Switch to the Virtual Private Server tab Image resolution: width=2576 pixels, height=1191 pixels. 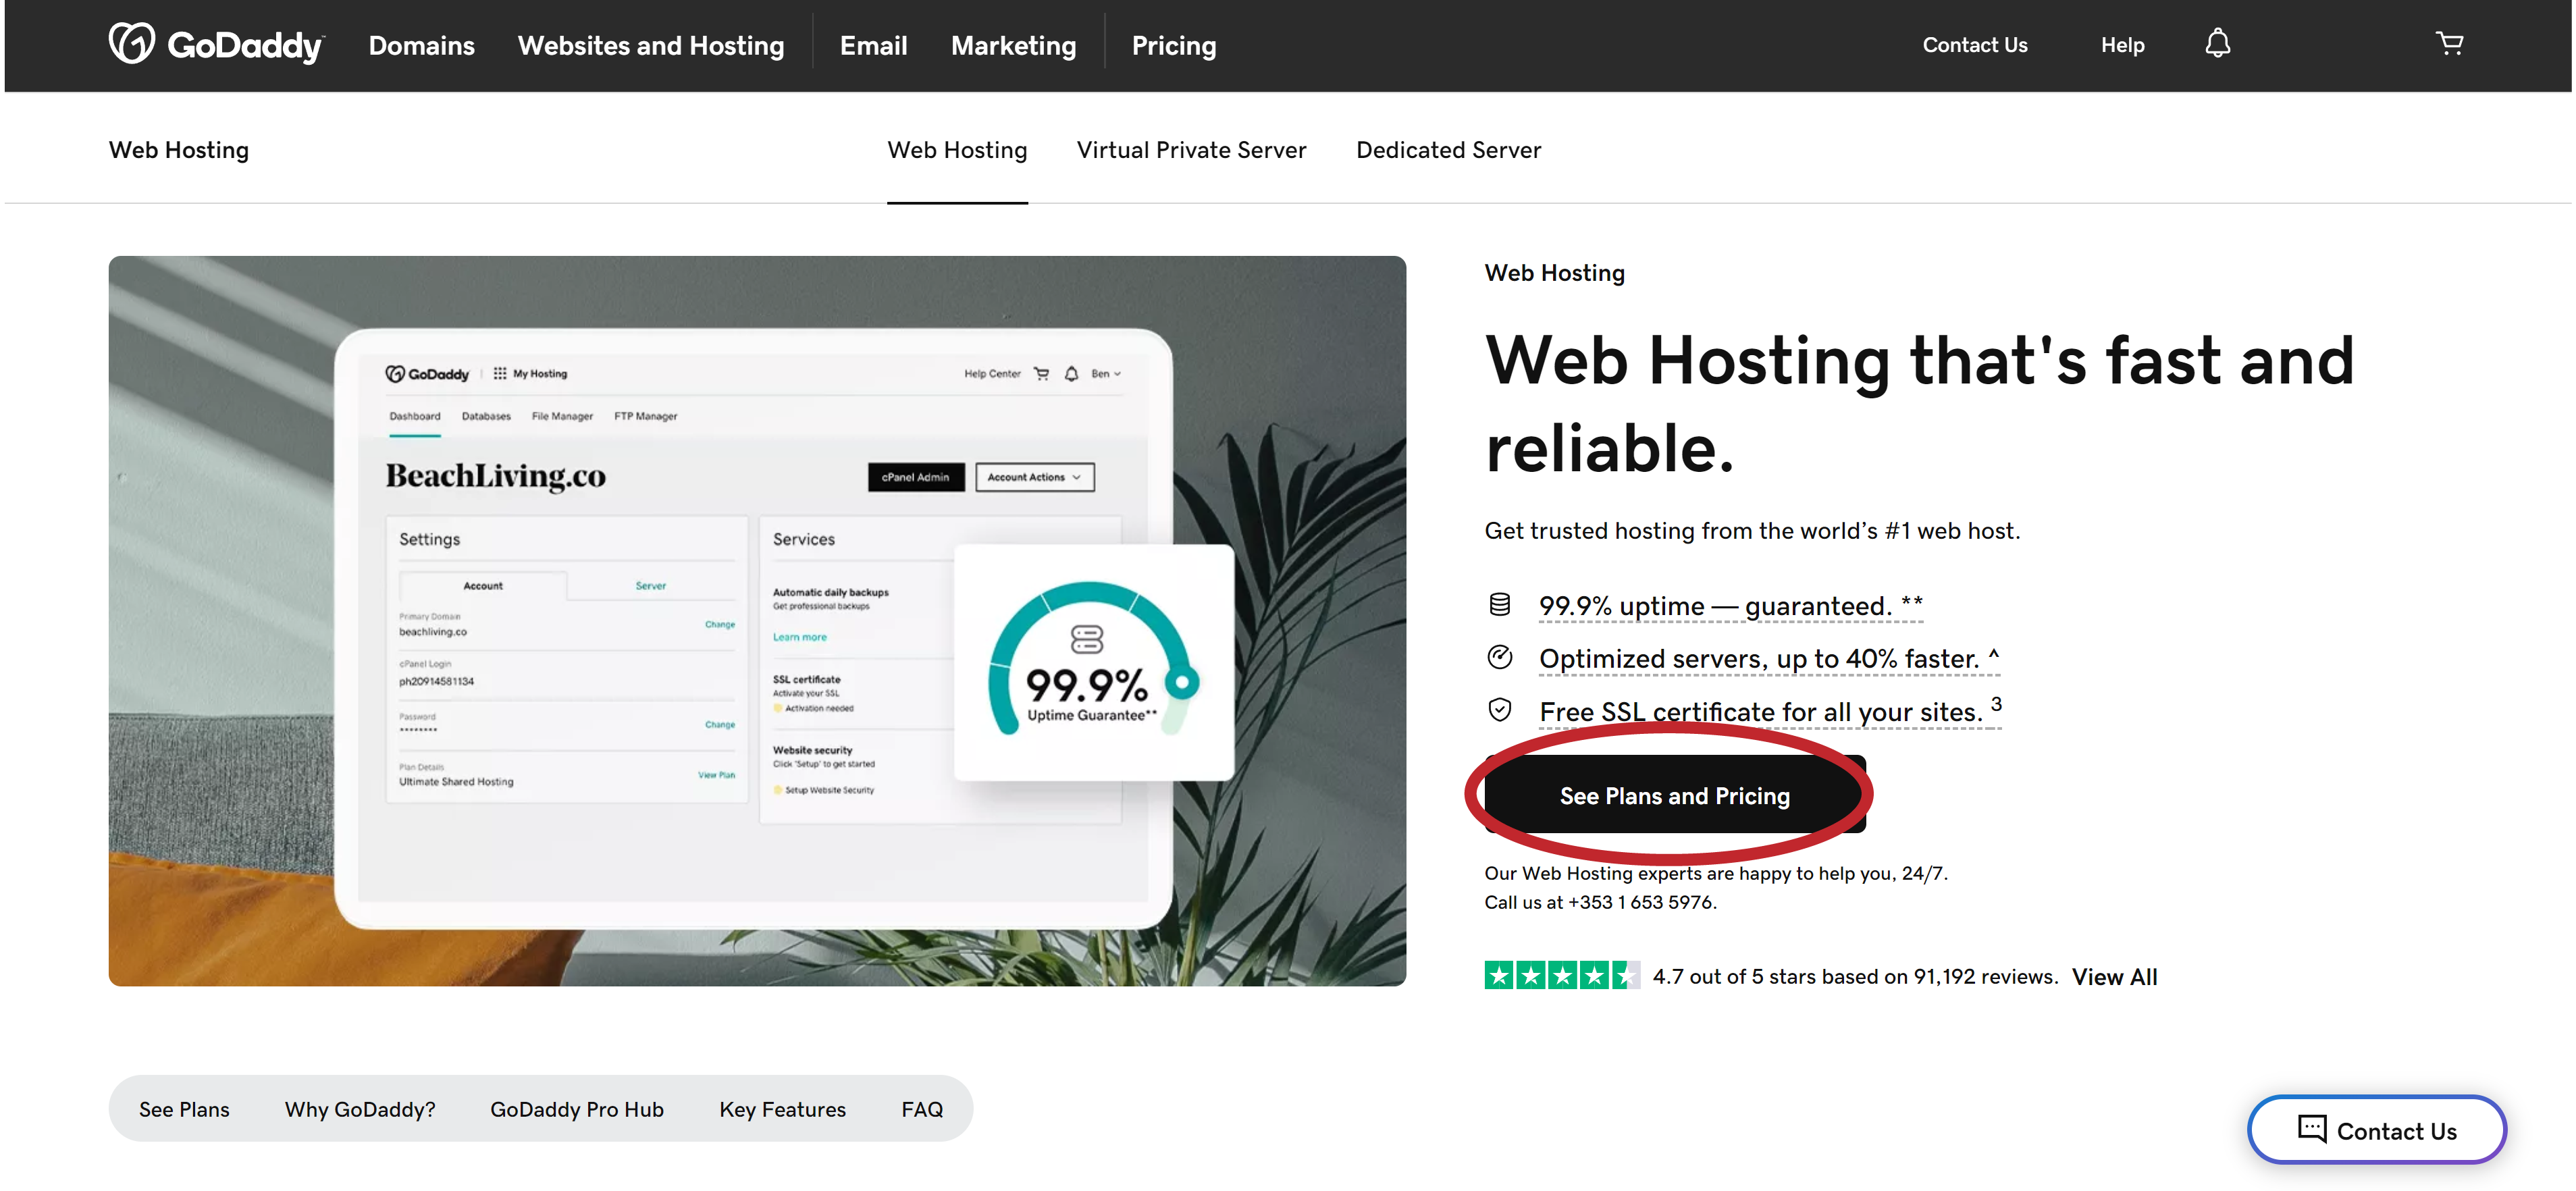click(1191, 150)
